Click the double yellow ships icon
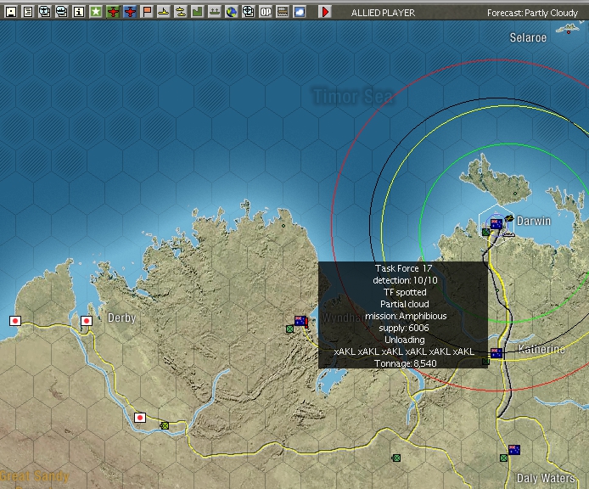The image size is (589, 489). [x=181, y=12]
